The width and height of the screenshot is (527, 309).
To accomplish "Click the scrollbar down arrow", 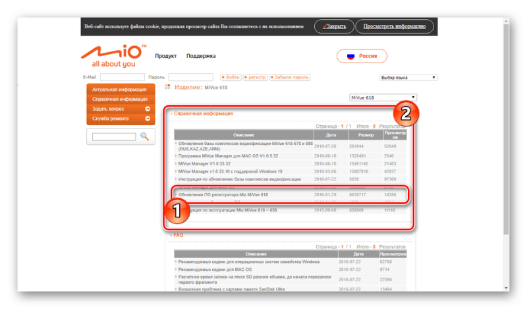I will 506,288.
